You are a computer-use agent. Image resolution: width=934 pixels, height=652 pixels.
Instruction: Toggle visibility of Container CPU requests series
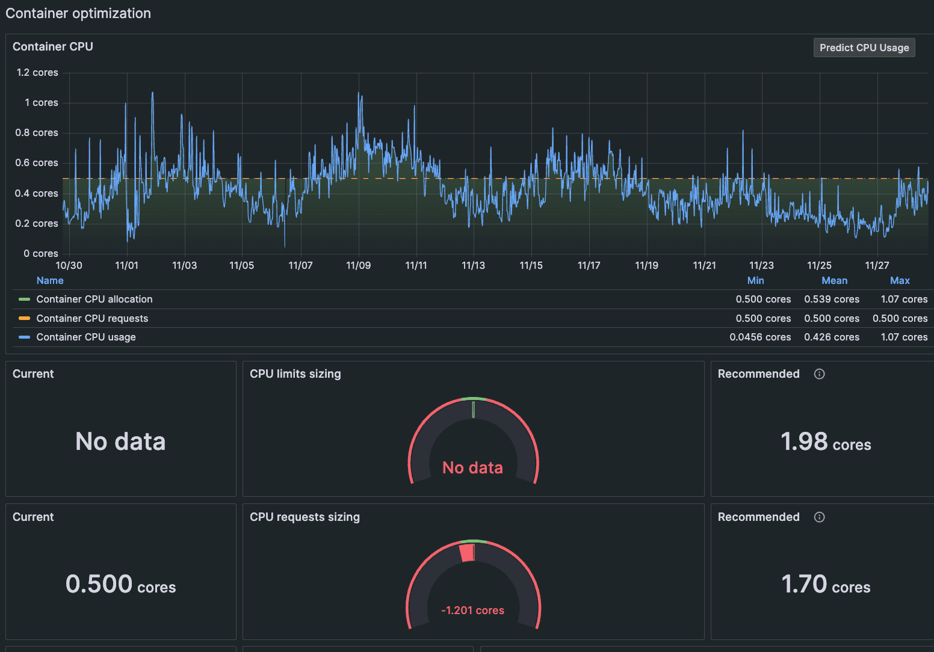pos(92,318)
